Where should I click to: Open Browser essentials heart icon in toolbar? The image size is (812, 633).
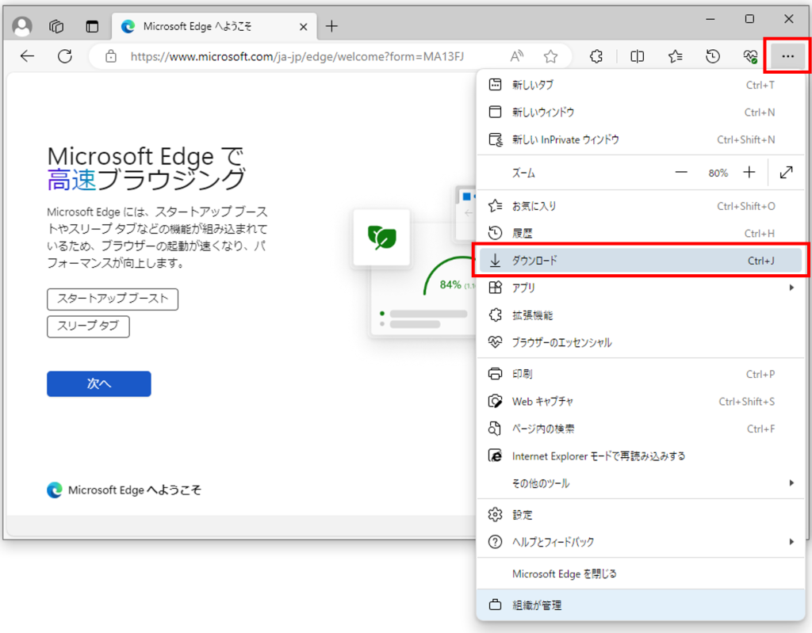point(750,56)
